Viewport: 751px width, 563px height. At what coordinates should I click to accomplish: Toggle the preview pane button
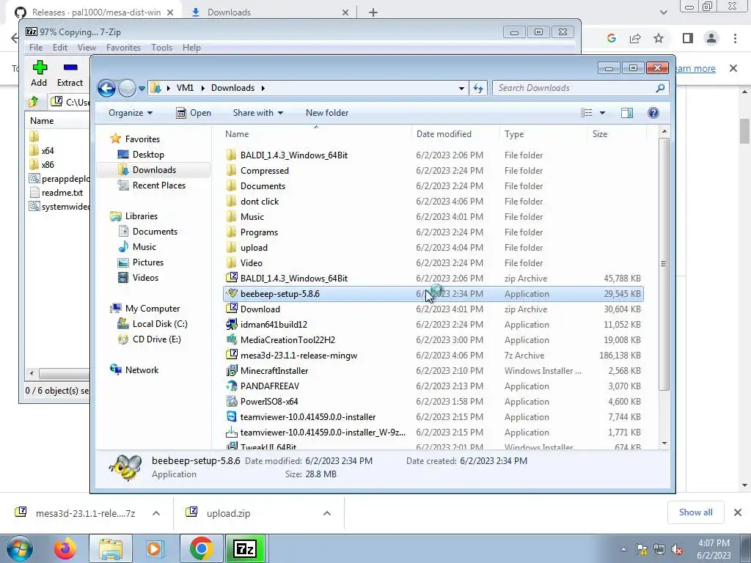coord(627,113)
